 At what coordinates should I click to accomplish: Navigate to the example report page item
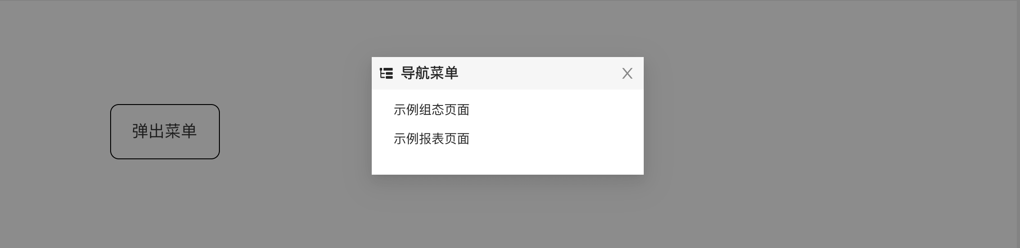click(431, 139)
